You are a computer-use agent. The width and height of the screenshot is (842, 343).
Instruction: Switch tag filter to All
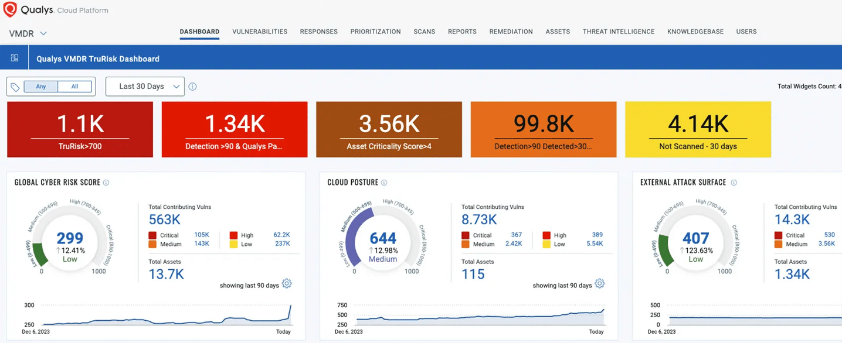[74, 87]
